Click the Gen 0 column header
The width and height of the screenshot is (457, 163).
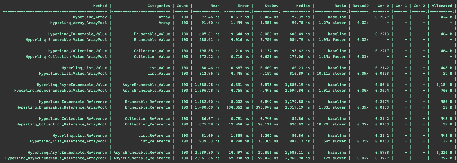pos(383,6)
